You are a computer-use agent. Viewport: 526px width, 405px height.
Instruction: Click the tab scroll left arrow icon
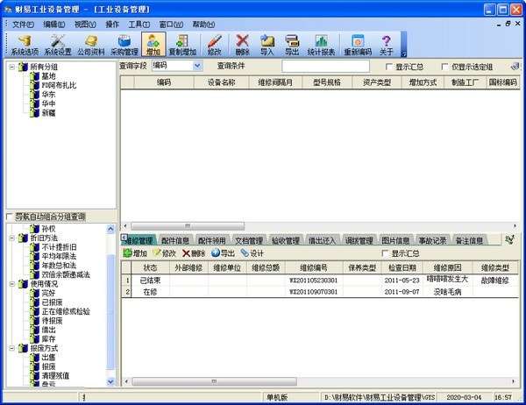pyautogui.click(x=124, y=238)
